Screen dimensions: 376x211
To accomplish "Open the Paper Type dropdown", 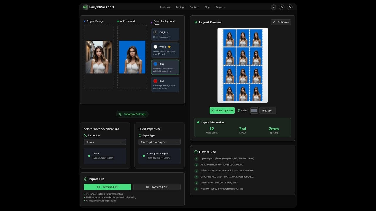I will point(159,142).
